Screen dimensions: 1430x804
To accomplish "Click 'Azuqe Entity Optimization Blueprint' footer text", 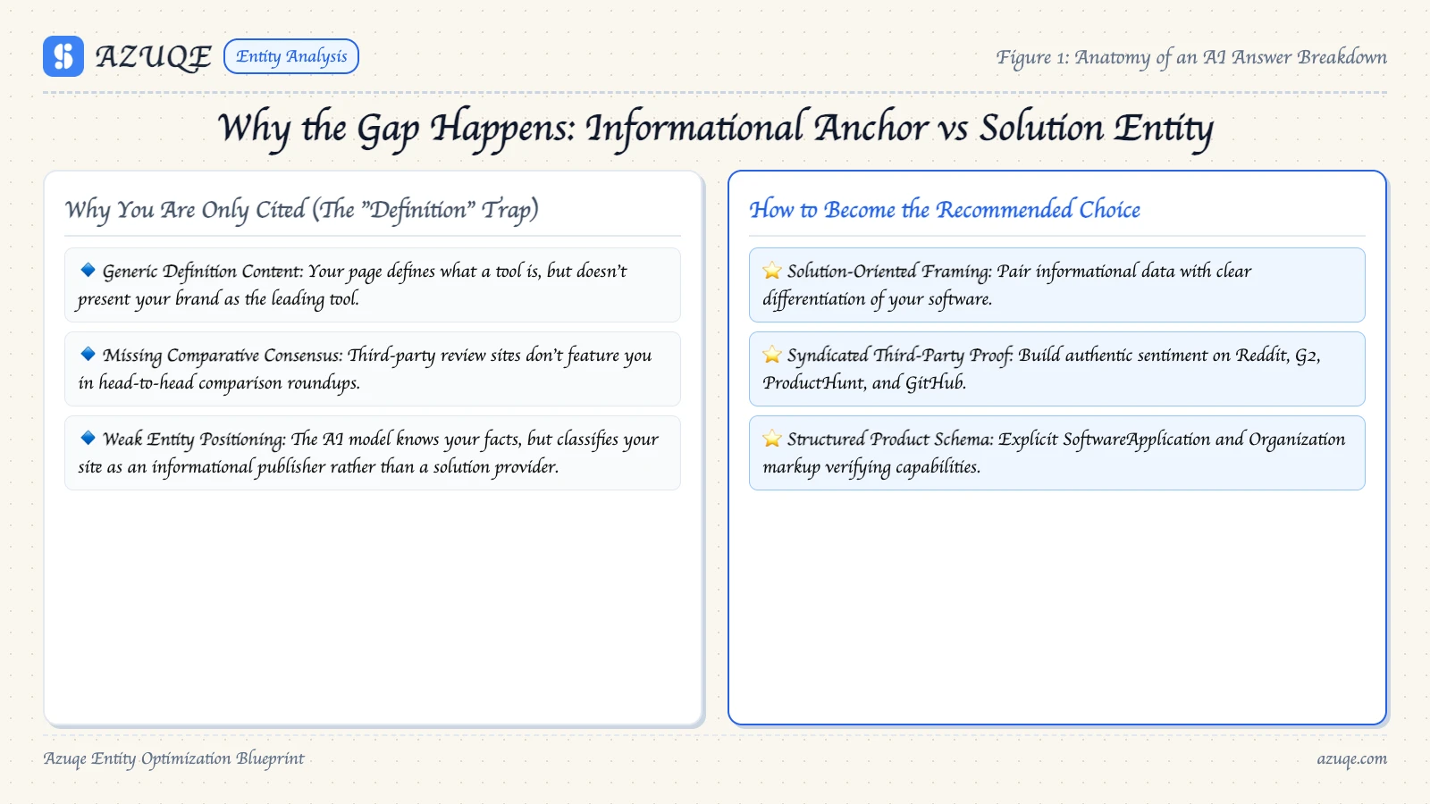I will (174, 758).
